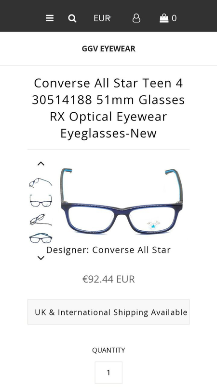Click the cart item count 0
The height and width of the screenshot is (387, 217).
174,18
